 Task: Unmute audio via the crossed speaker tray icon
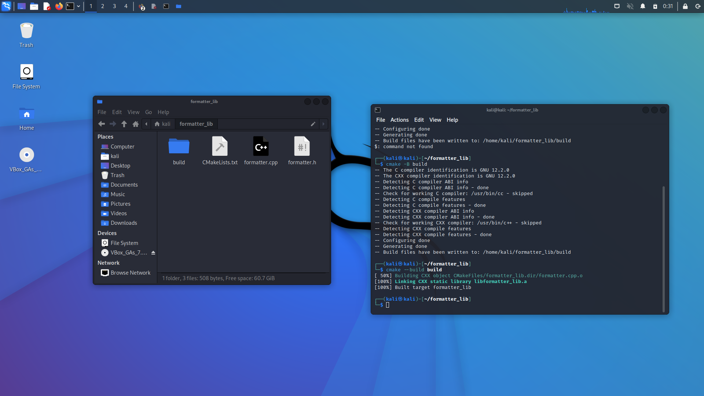[630, 6]
